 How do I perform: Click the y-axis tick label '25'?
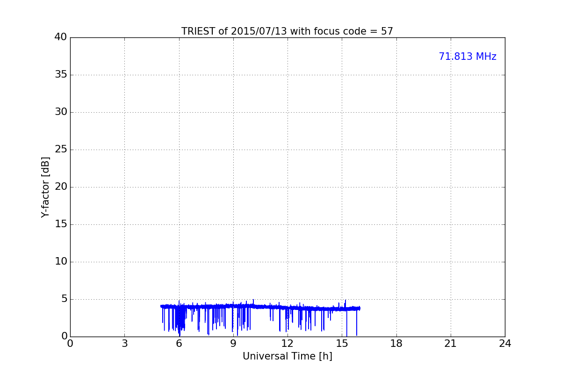pyautogui.click(x=61, y=150)
